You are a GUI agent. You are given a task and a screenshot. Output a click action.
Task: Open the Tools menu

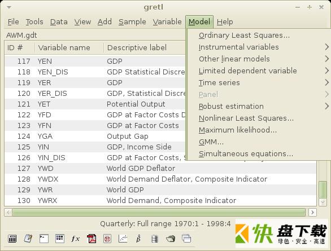[34, 21]
